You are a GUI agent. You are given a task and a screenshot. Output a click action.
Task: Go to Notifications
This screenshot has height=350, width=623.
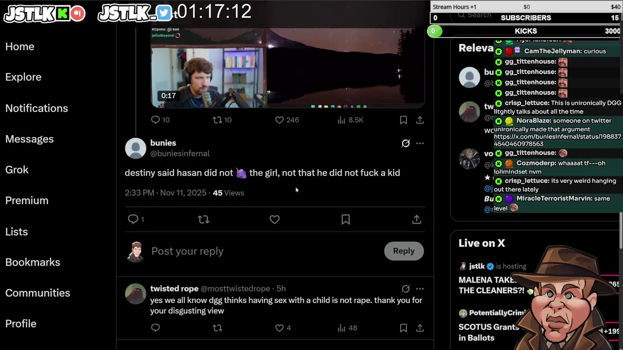(x=37, y=108)
